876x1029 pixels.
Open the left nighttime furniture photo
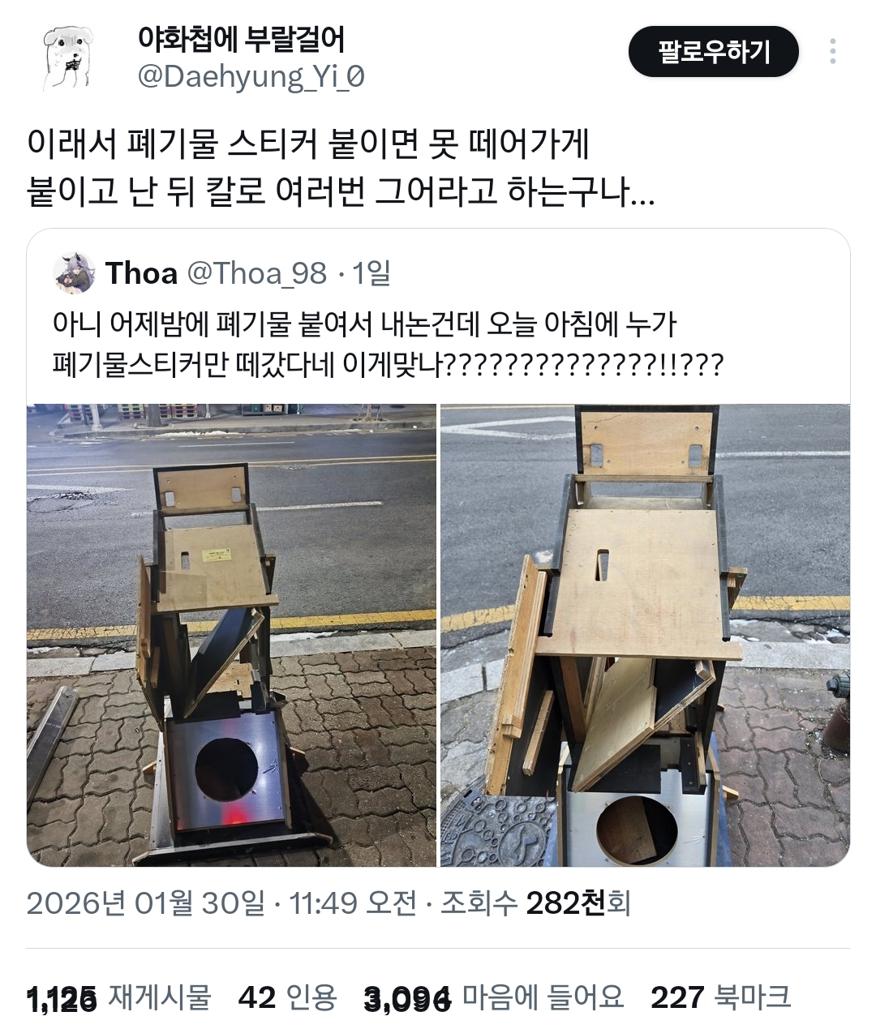[231, 635]
